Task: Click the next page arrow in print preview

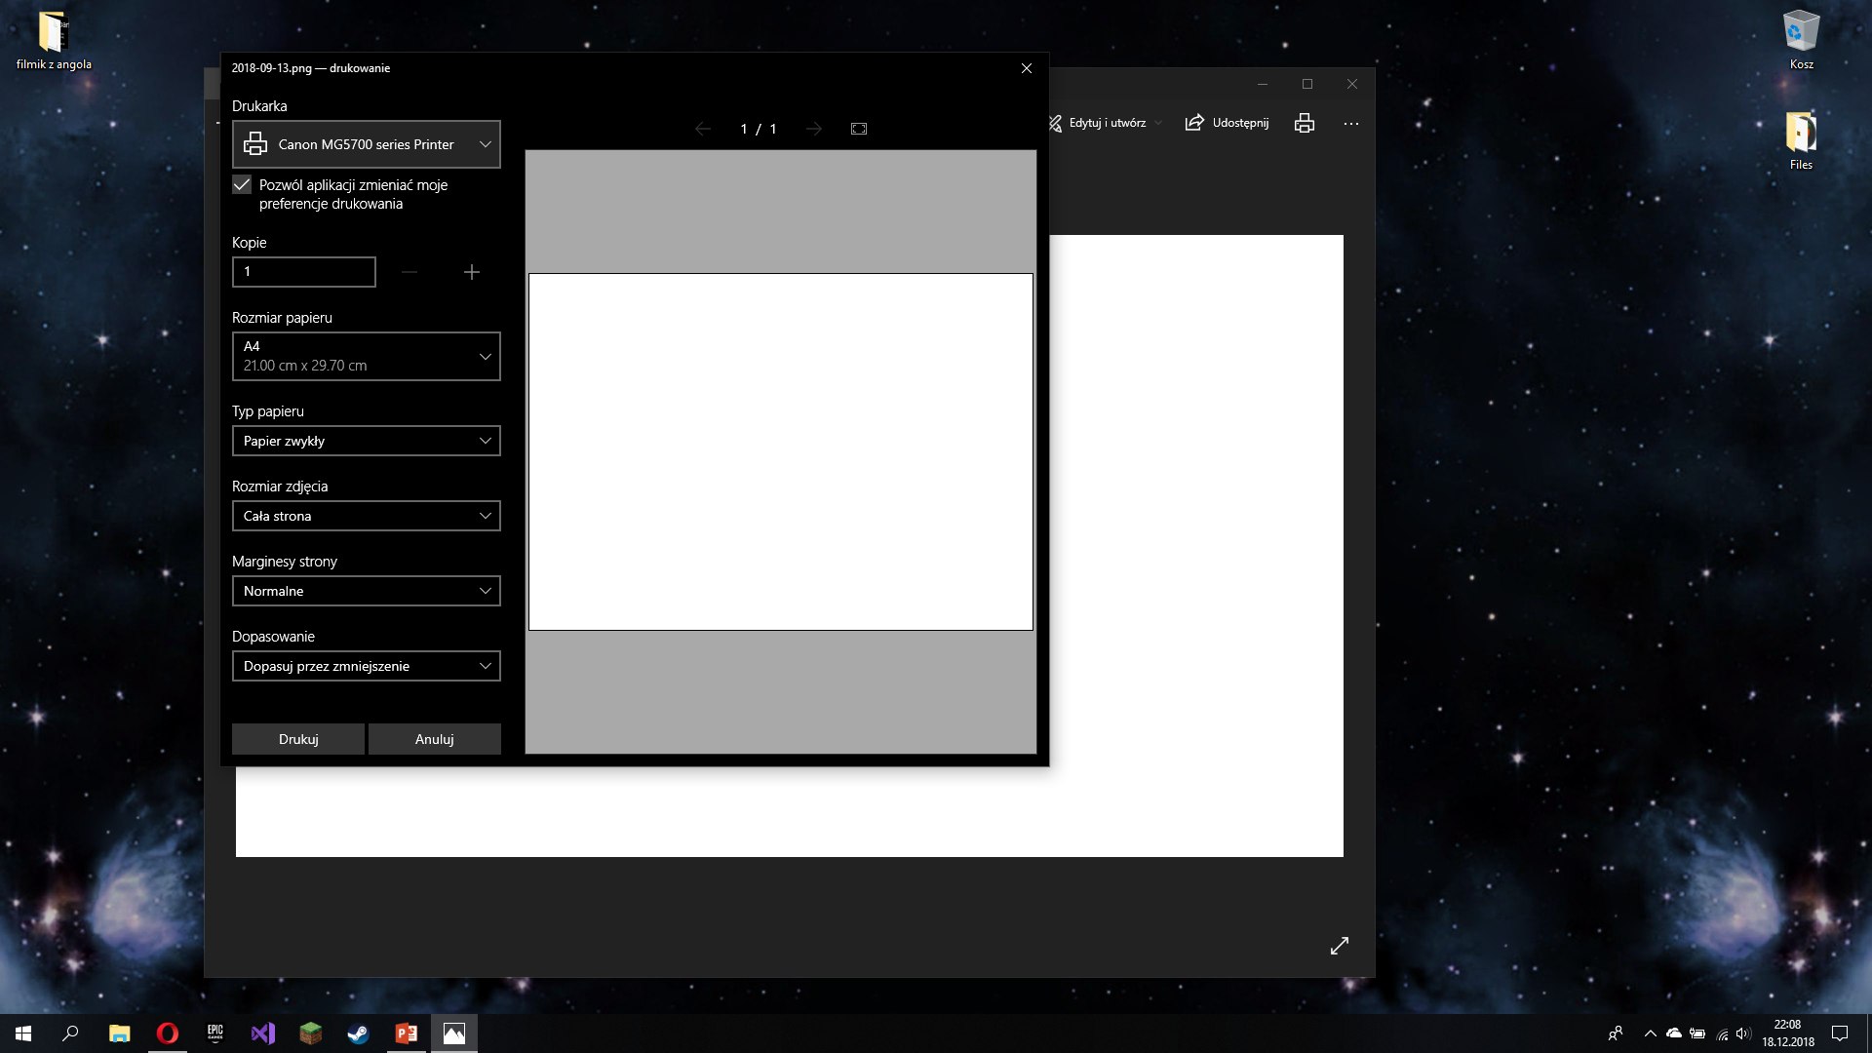Action: click(x=814, y=128)
